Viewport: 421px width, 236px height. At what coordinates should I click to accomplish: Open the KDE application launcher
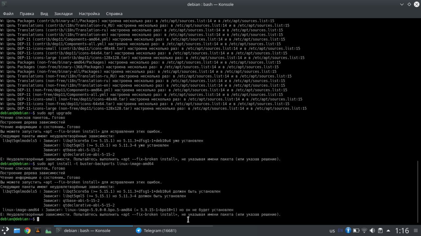point(6,230)
